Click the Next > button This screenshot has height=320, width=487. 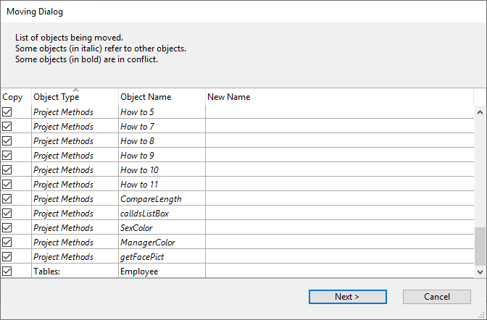[347, 297]
